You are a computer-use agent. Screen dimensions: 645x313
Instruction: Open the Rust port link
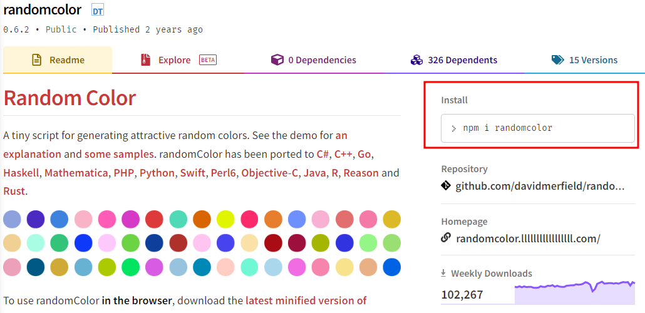pos(14,192)
